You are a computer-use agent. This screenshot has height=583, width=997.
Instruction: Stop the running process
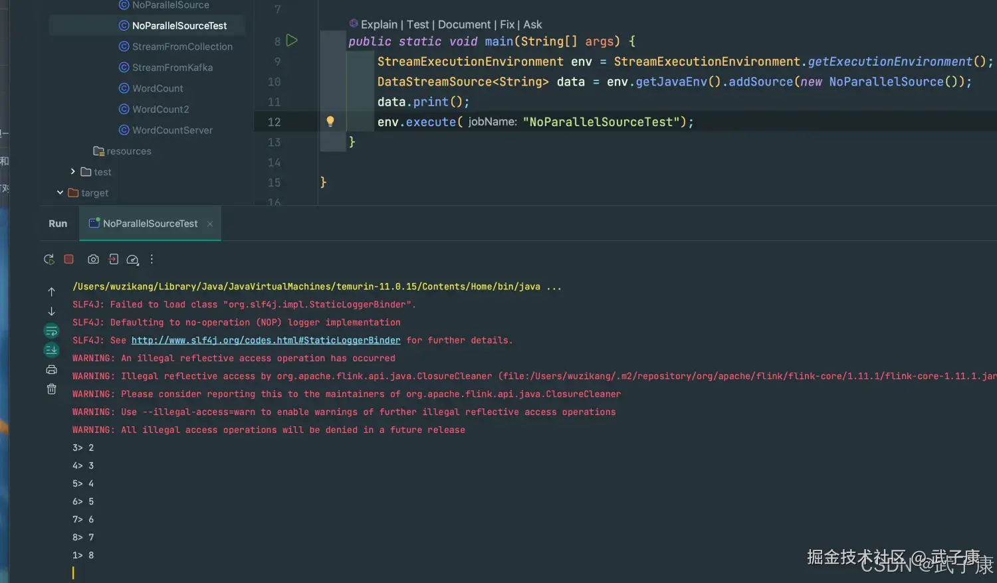point(68,259)
